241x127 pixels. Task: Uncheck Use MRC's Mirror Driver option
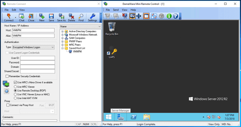(16, 82)
